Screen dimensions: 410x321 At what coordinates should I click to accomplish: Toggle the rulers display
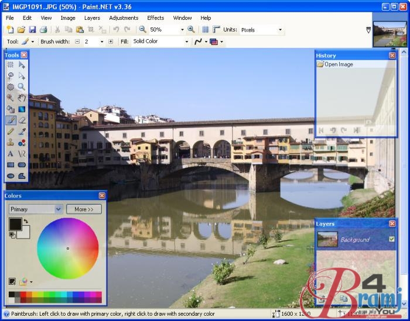click(x=216, y=29)
